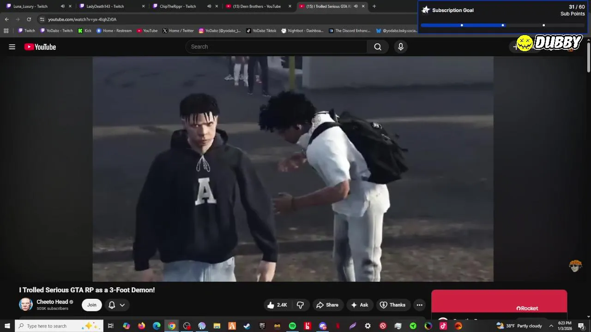591x332 pixels.
Task: Open Home - Restream bookmark
Action: click(114, 31)
